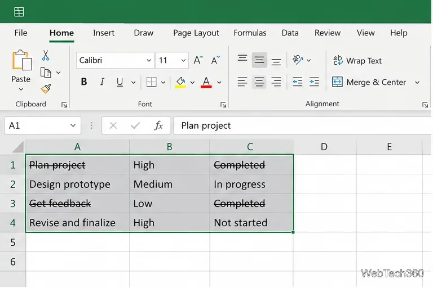The image size is (433, 288).
Task: Switch to the Draw tab
Action: (x=144, y=33)
